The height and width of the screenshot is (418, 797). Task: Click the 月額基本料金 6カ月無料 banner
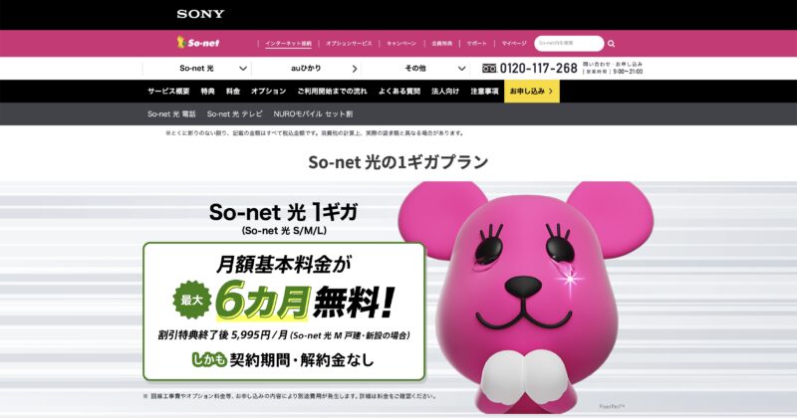tap(284, 312)
